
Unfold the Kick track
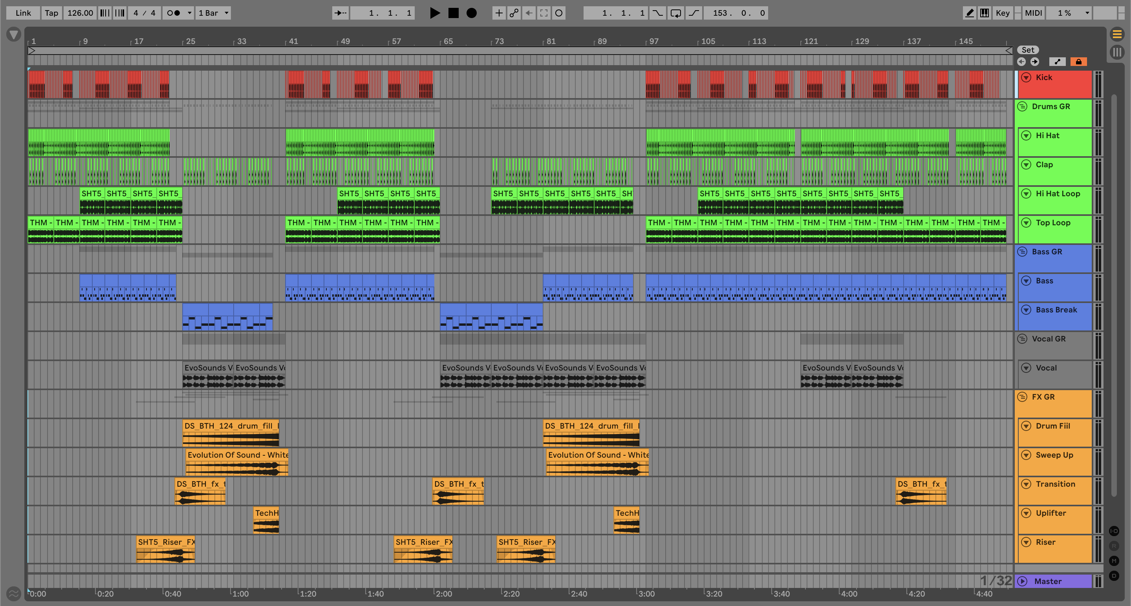(x=1026, y=78)
